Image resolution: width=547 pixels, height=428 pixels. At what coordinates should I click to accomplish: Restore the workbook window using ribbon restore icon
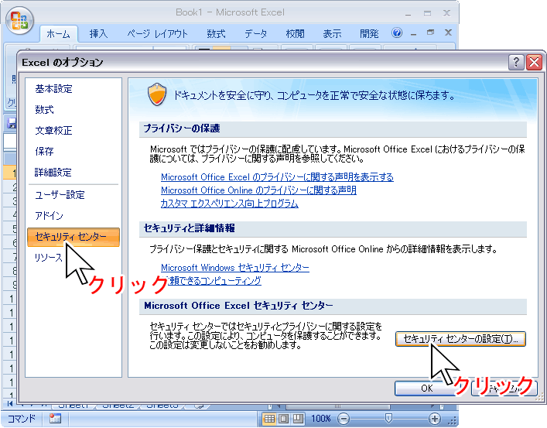(x=430, y=33)
